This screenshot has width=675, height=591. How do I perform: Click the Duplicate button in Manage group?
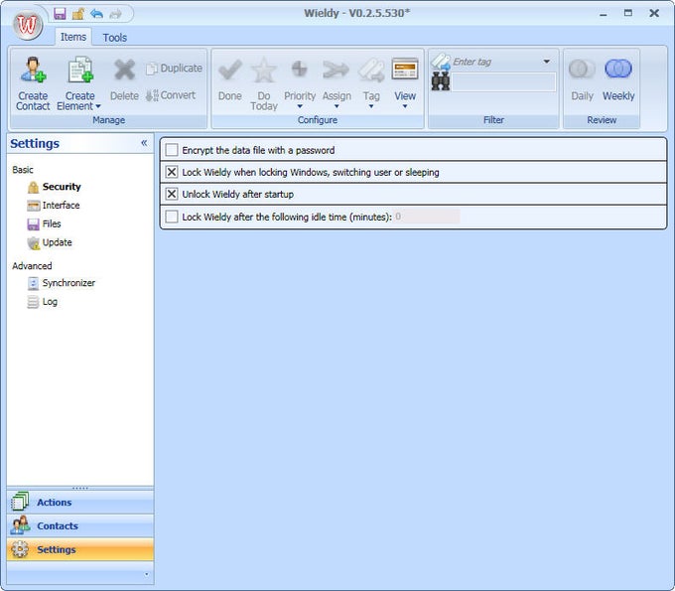click(x=174, y=69)
